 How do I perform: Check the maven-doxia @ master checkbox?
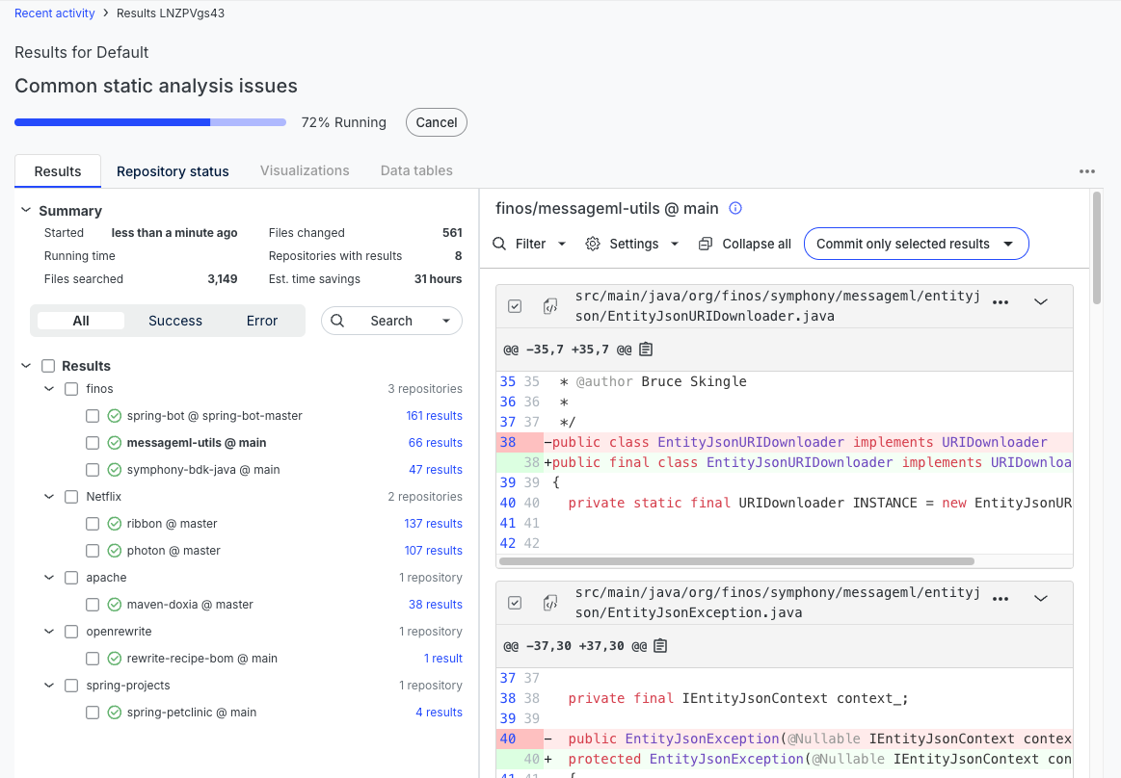[93, 605]
